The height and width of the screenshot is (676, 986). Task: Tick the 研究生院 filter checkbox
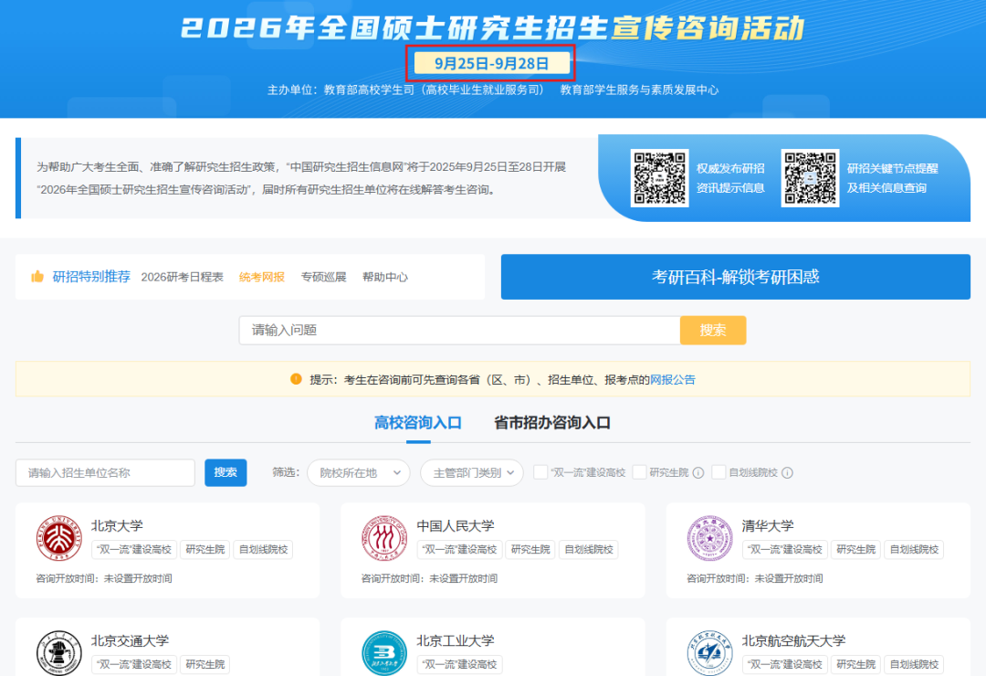[x=639, y=472]
